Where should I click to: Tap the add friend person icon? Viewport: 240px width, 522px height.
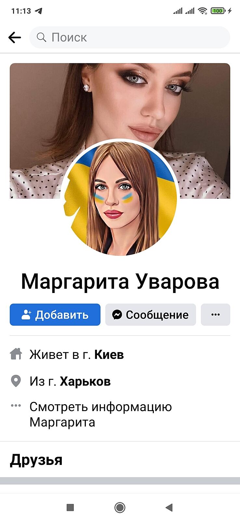(x=26, y=315)
